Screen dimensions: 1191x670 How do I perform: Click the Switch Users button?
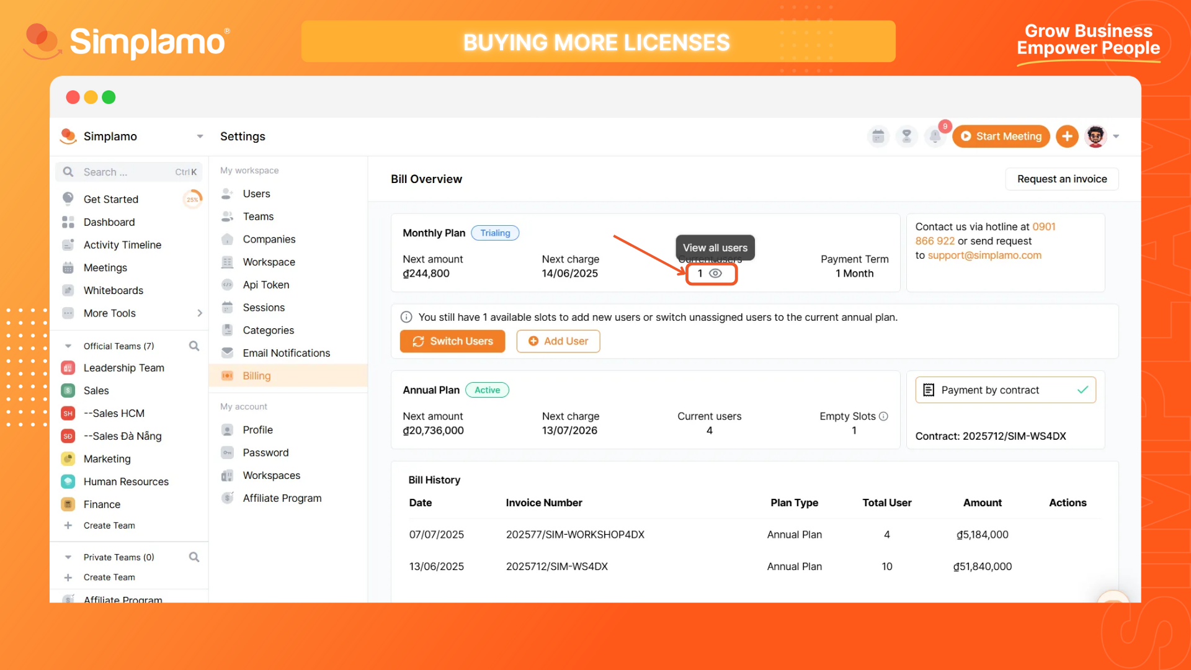(x=452, y=341)
